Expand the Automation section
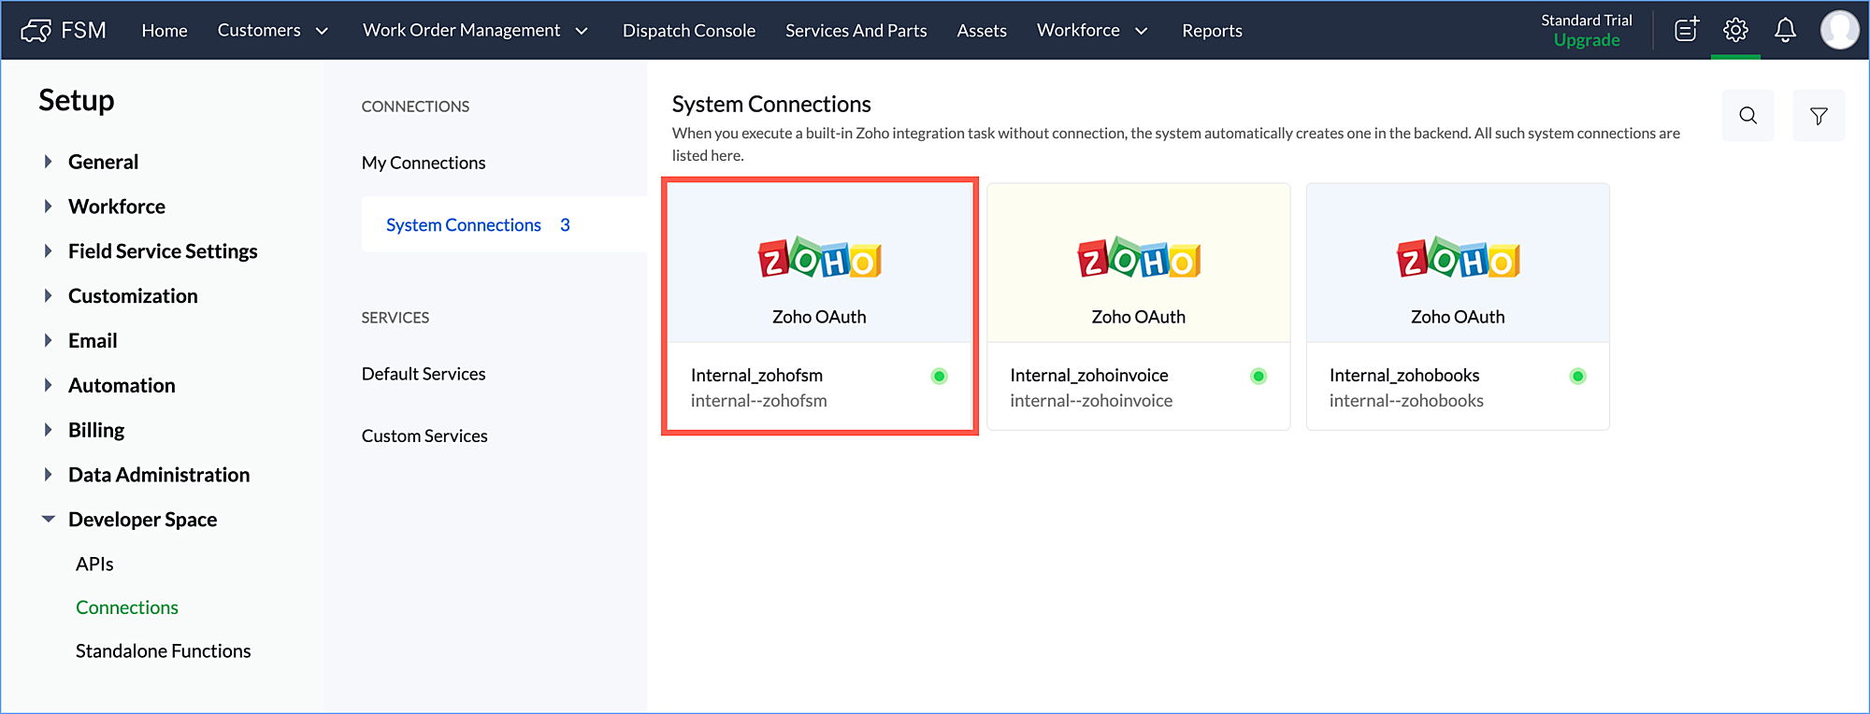1870x714 pixels. [x=48, y=385]
